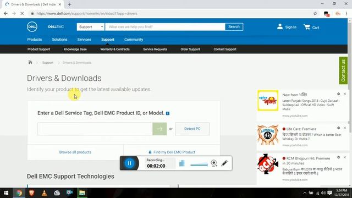The image size is (352, 198).
Task: Open the Services menu
Action: pos(84,40)
